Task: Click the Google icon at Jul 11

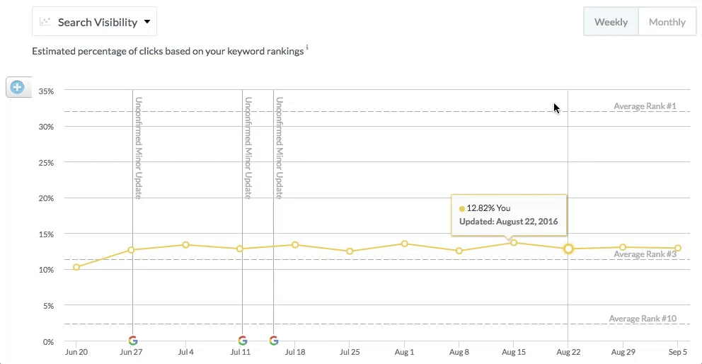Action: (243, 341)
